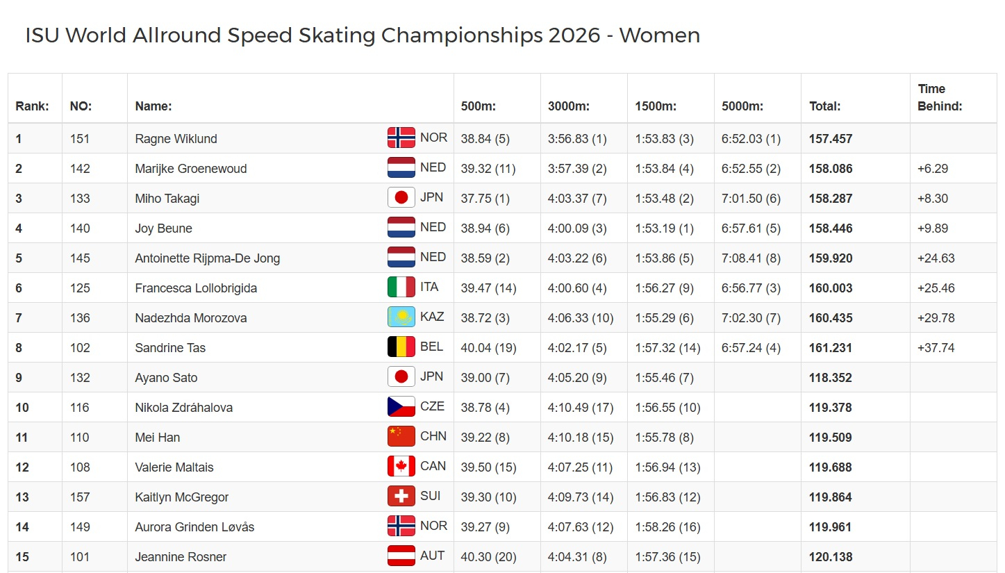
Task: Click the Japan flag next to Miho Takagi
Action: point(401,198)
